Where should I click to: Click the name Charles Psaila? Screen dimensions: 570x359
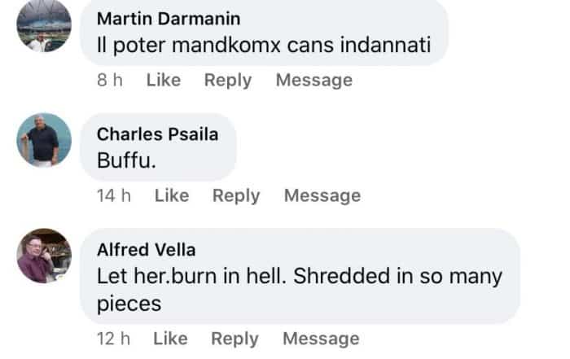tap(157, 134)
